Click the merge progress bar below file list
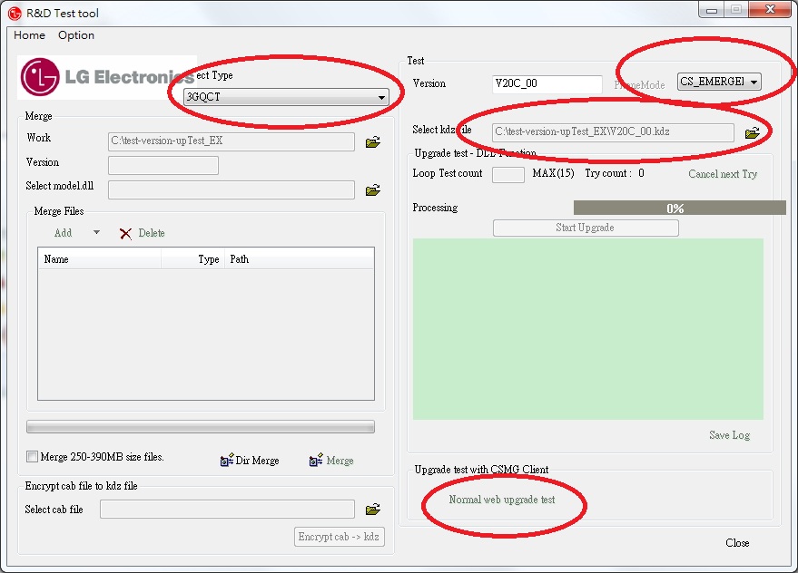Viewport: 798px width, 573px height. point(201,426)
